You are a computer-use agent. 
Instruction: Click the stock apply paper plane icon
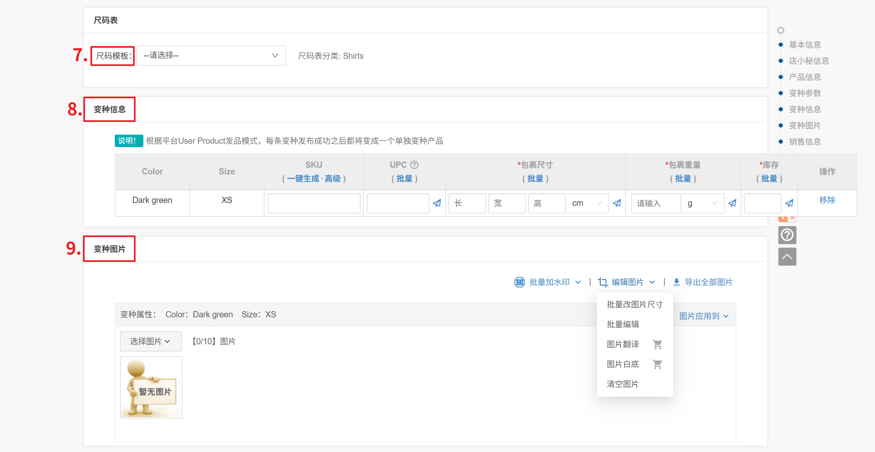click(789, 203)
